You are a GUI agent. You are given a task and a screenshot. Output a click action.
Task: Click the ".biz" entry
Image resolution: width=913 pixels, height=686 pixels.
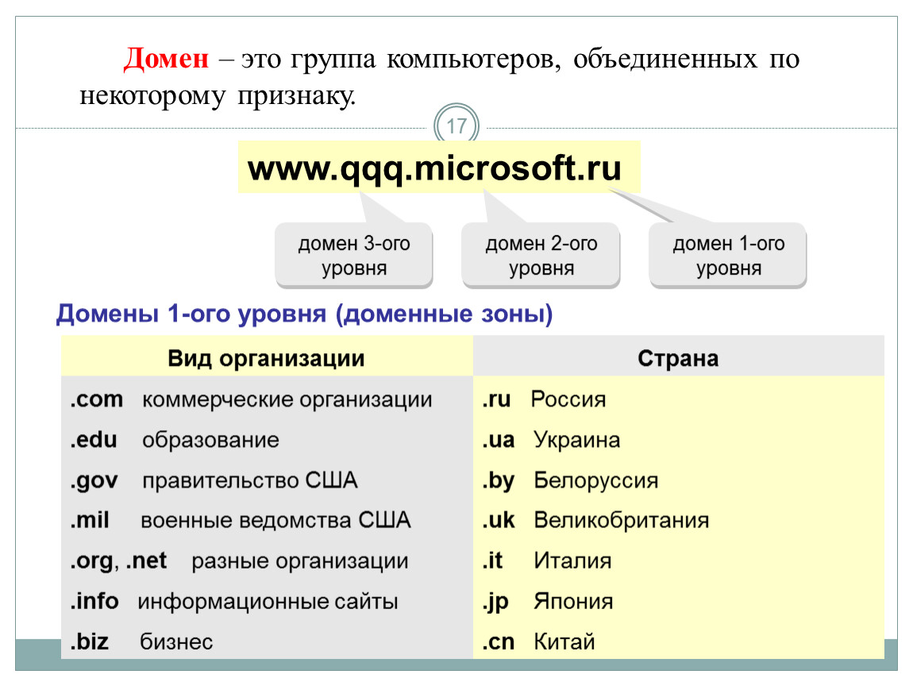tap(89, 642)
